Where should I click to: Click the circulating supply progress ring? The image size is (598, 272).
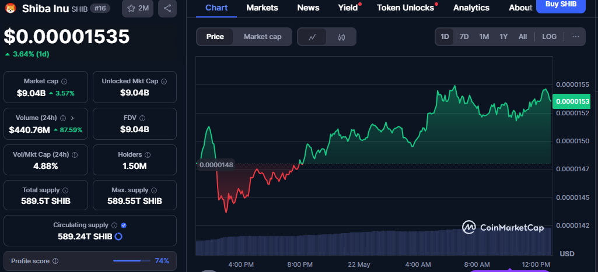(118, 236)
